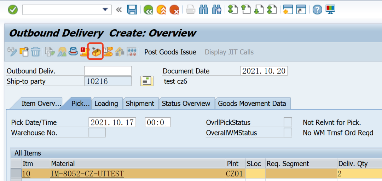Click the Display/Change glasses-pencil icon
Screen dimensions: 382x181
12,52
